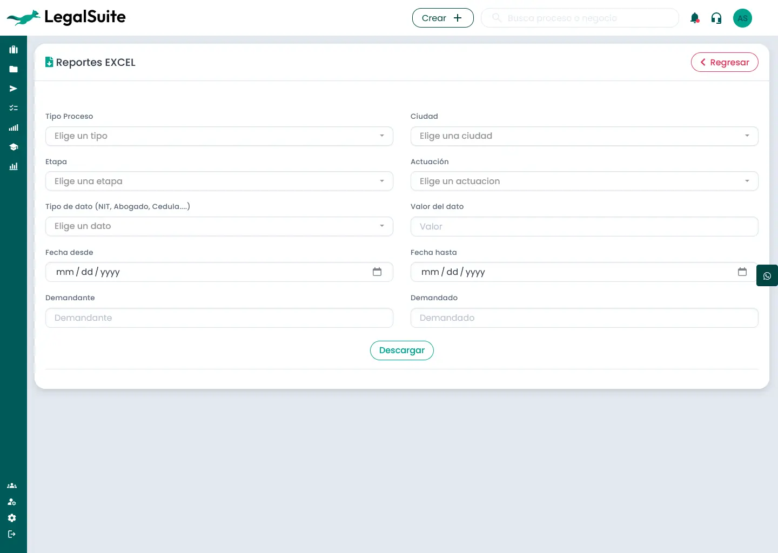Open the Ciudad dropdown list
This screenshot has height=553, width=778.
pyautogui.click(x=584, y=136)
